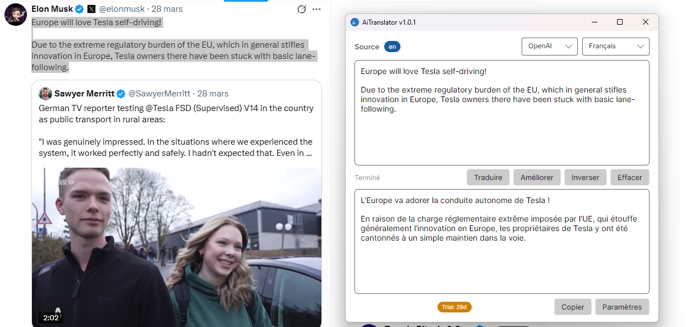Image resolution: width=686 pixels, height=327 pixels.
Task: Open the three-dot more menu on tweet
Action: tap(317, 10)
